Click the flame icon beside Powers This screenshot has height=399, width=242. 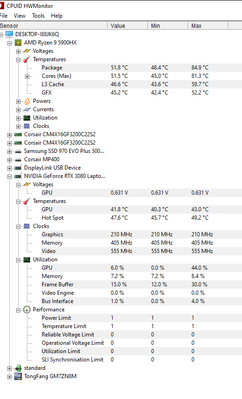tap(27, 101)
